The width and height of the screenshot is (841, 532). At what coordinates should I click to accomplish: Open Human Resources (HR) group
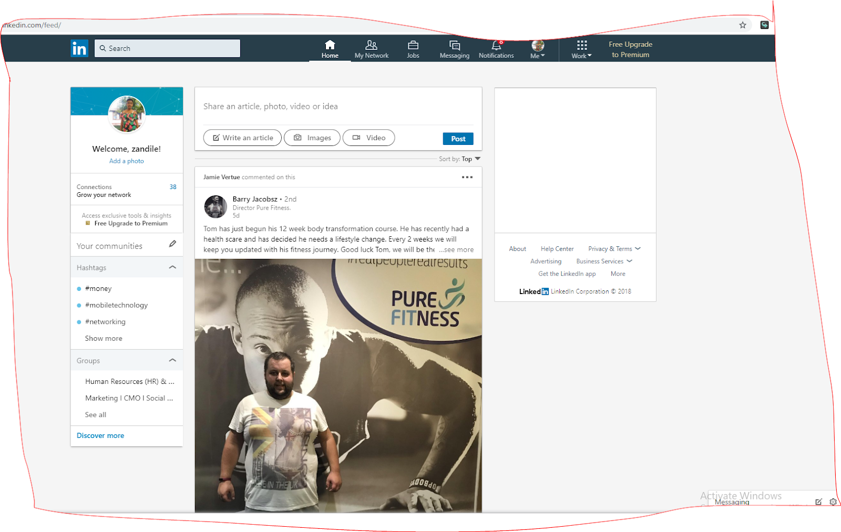130,382
